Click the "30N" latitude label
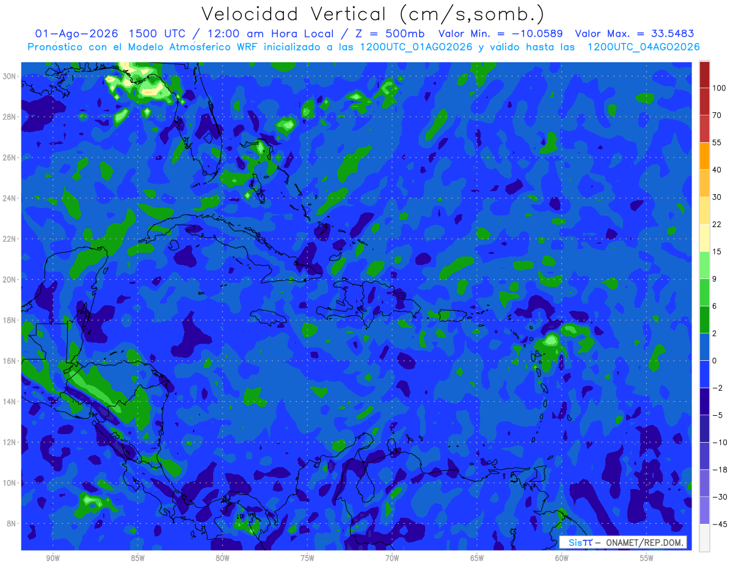Screen dimensions: 733x566 [x=9, y=76]
